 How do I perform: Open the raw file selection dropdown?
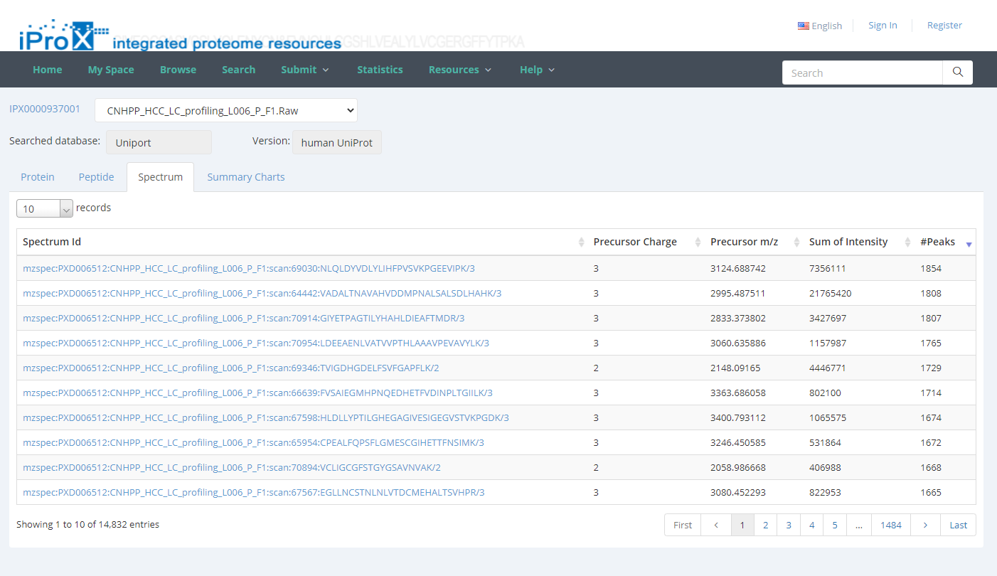tap(226, 110)
